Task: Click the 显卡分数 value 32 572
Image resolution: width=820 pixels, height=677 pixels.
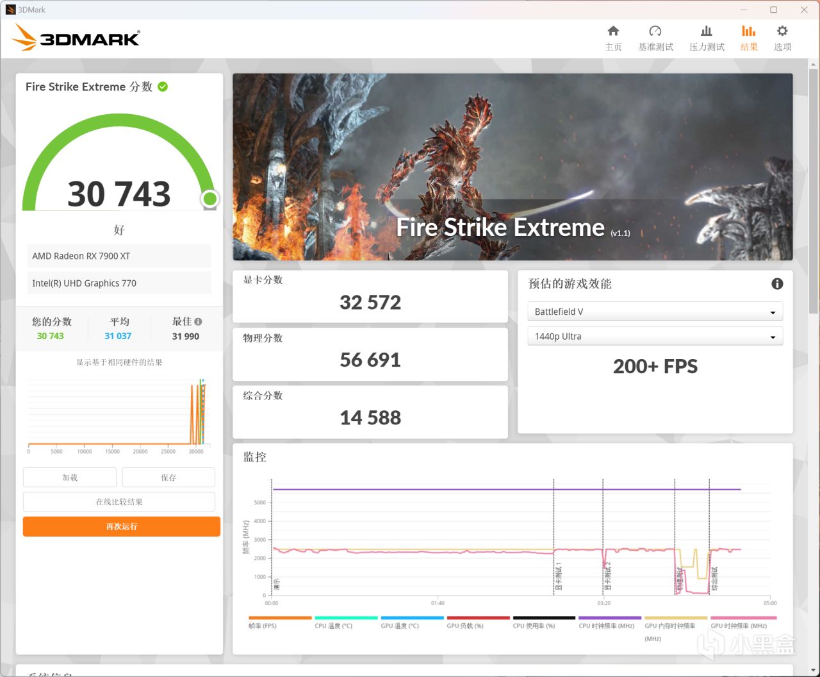Action: tap(370, 302)
